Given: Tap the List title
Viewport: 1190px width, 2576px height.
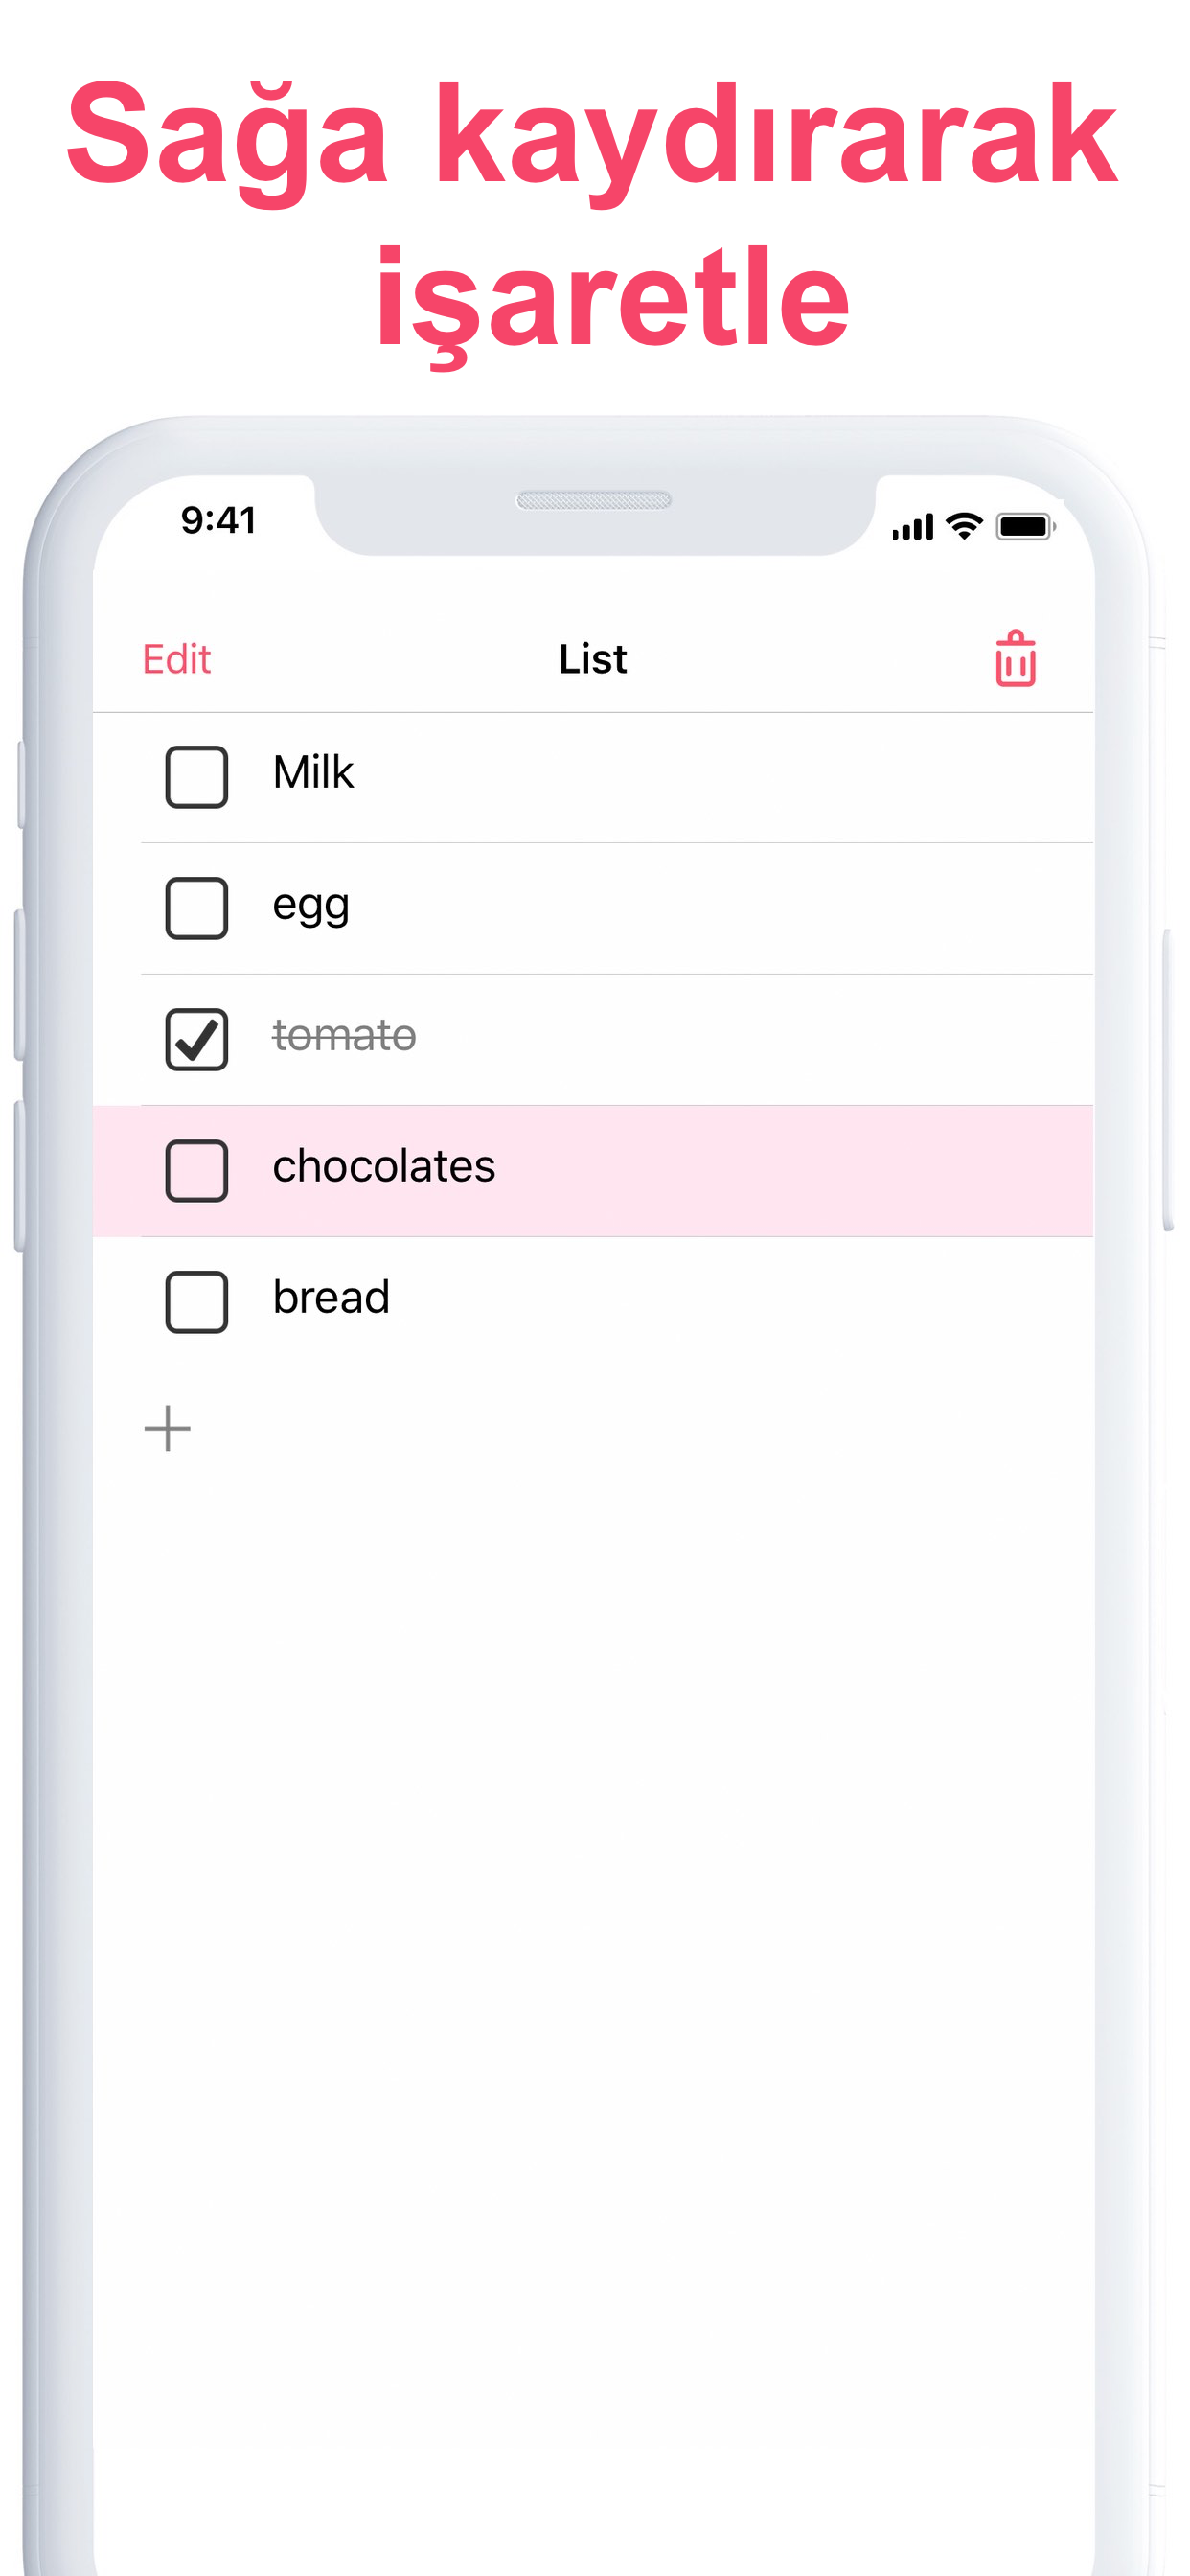Looking at the screenshot, I should (593, 659).
